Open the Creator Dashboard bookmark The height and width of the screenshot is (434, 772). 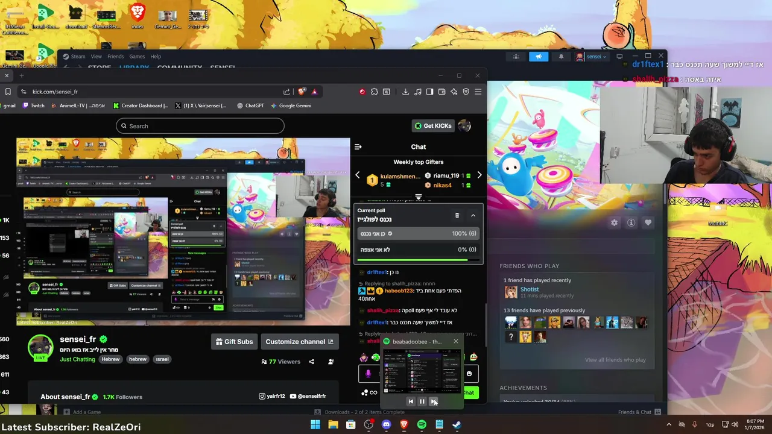pos(141,105)
